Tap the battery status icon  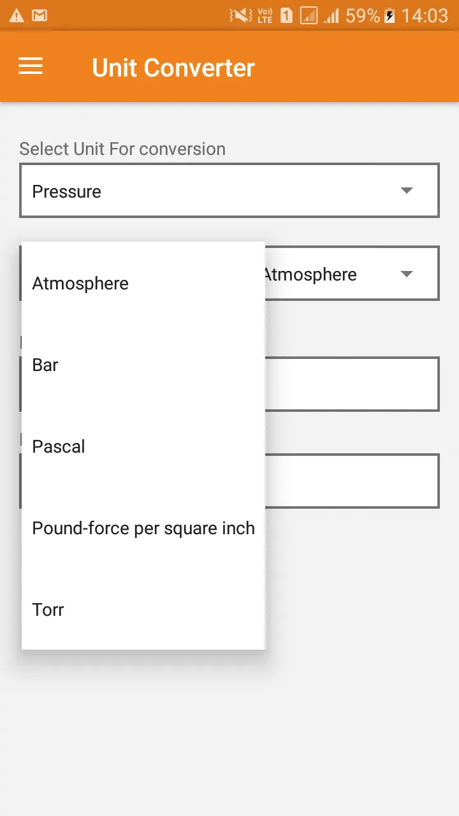[390, 15]
